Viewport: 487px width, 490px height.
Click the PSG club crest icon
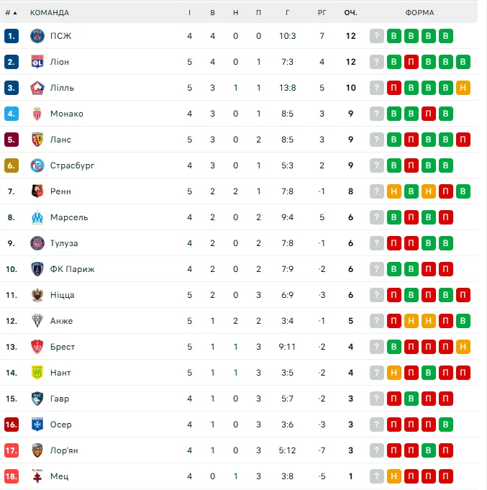(37, 36)
